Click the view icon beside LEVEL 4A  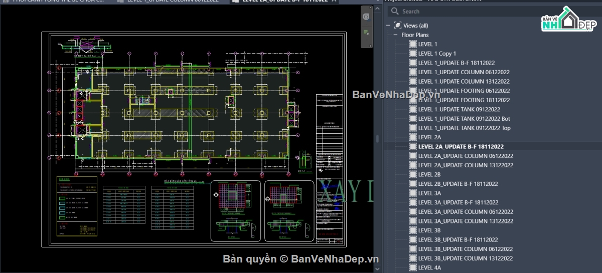pos(413,267)
